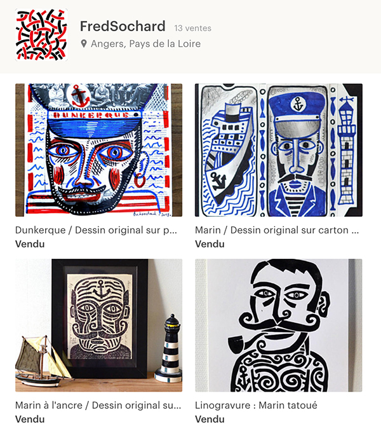Click Vendu label under Marin carton listing
The image size is (381, 433).
[x=210, y=244]
